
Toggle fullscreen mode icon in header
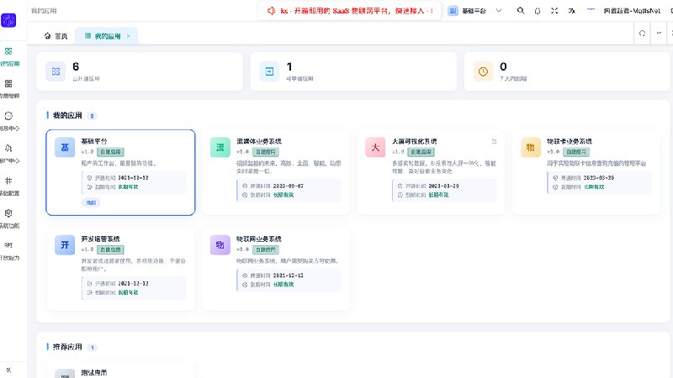554,11
